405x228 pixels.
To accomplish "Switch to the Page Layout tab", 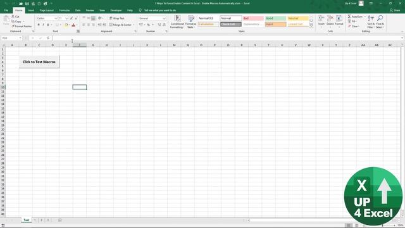I will tap(47, 10).
